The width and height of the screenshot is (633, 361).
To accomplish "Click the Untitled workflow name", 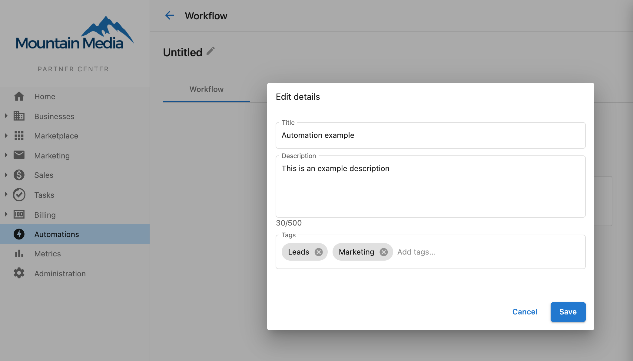I will click(183, 52).
